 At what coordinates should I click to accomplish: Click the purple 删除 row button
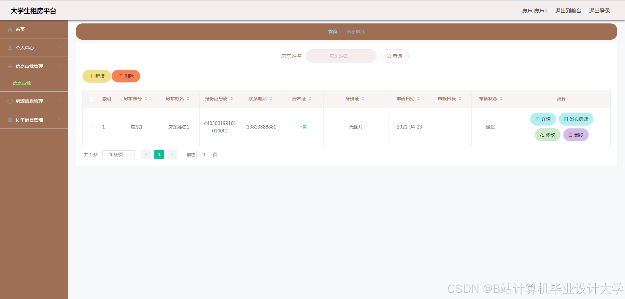point(576,135)
